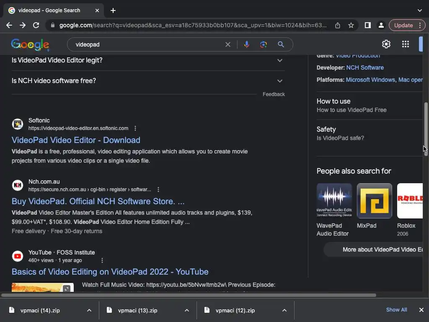This screenshot has width=429, height=322.
Task: Open Softonic result options menu
Action: coord(135,128)
